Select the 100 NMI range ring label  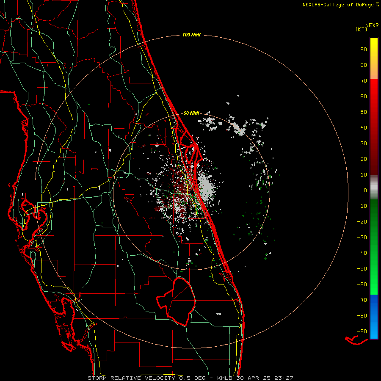[x=191, y=35]
